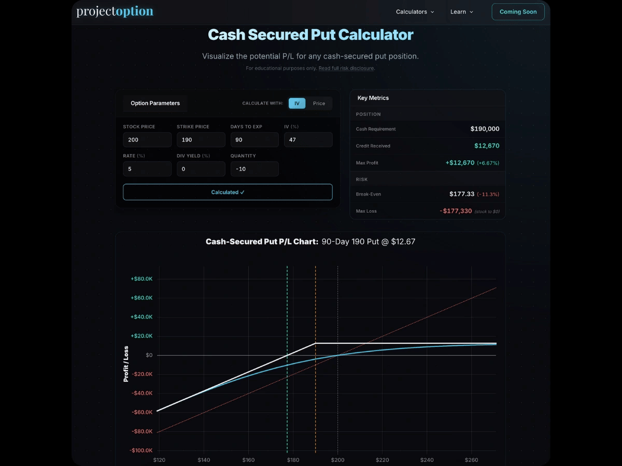Select the Div Yield input field
Image resolution: width=622 pixels, height=466 pixels.
coord(201,169)
